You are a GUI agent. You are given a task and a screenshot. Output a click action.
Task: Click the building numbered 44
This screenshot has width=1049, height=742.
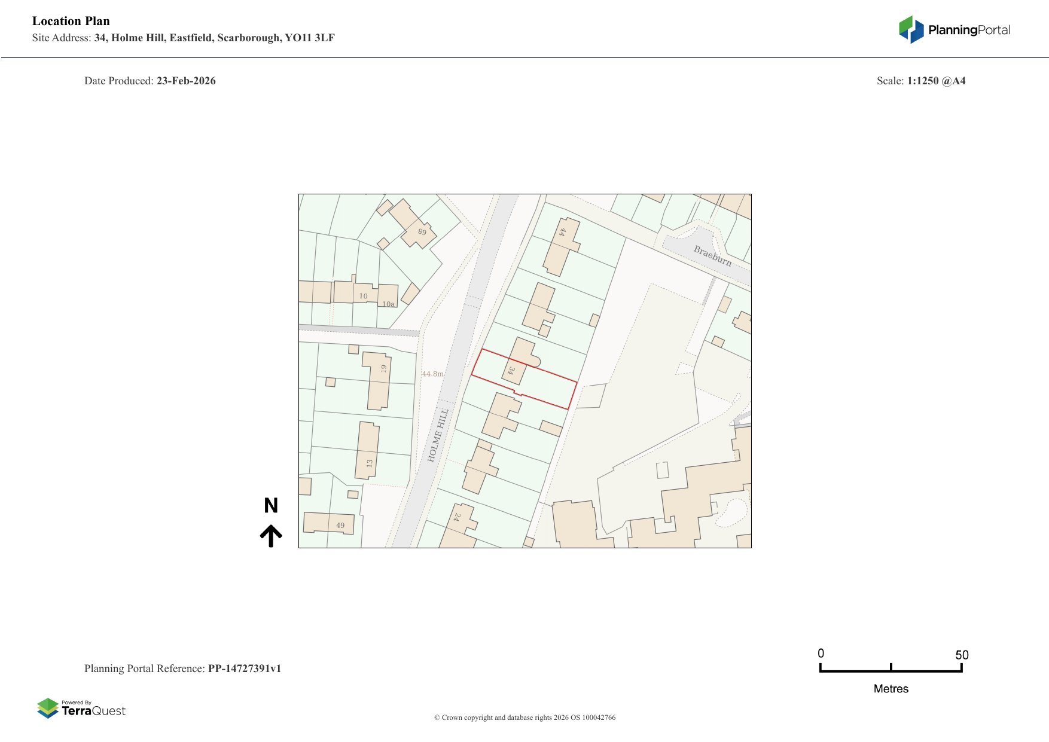(560, 246)
